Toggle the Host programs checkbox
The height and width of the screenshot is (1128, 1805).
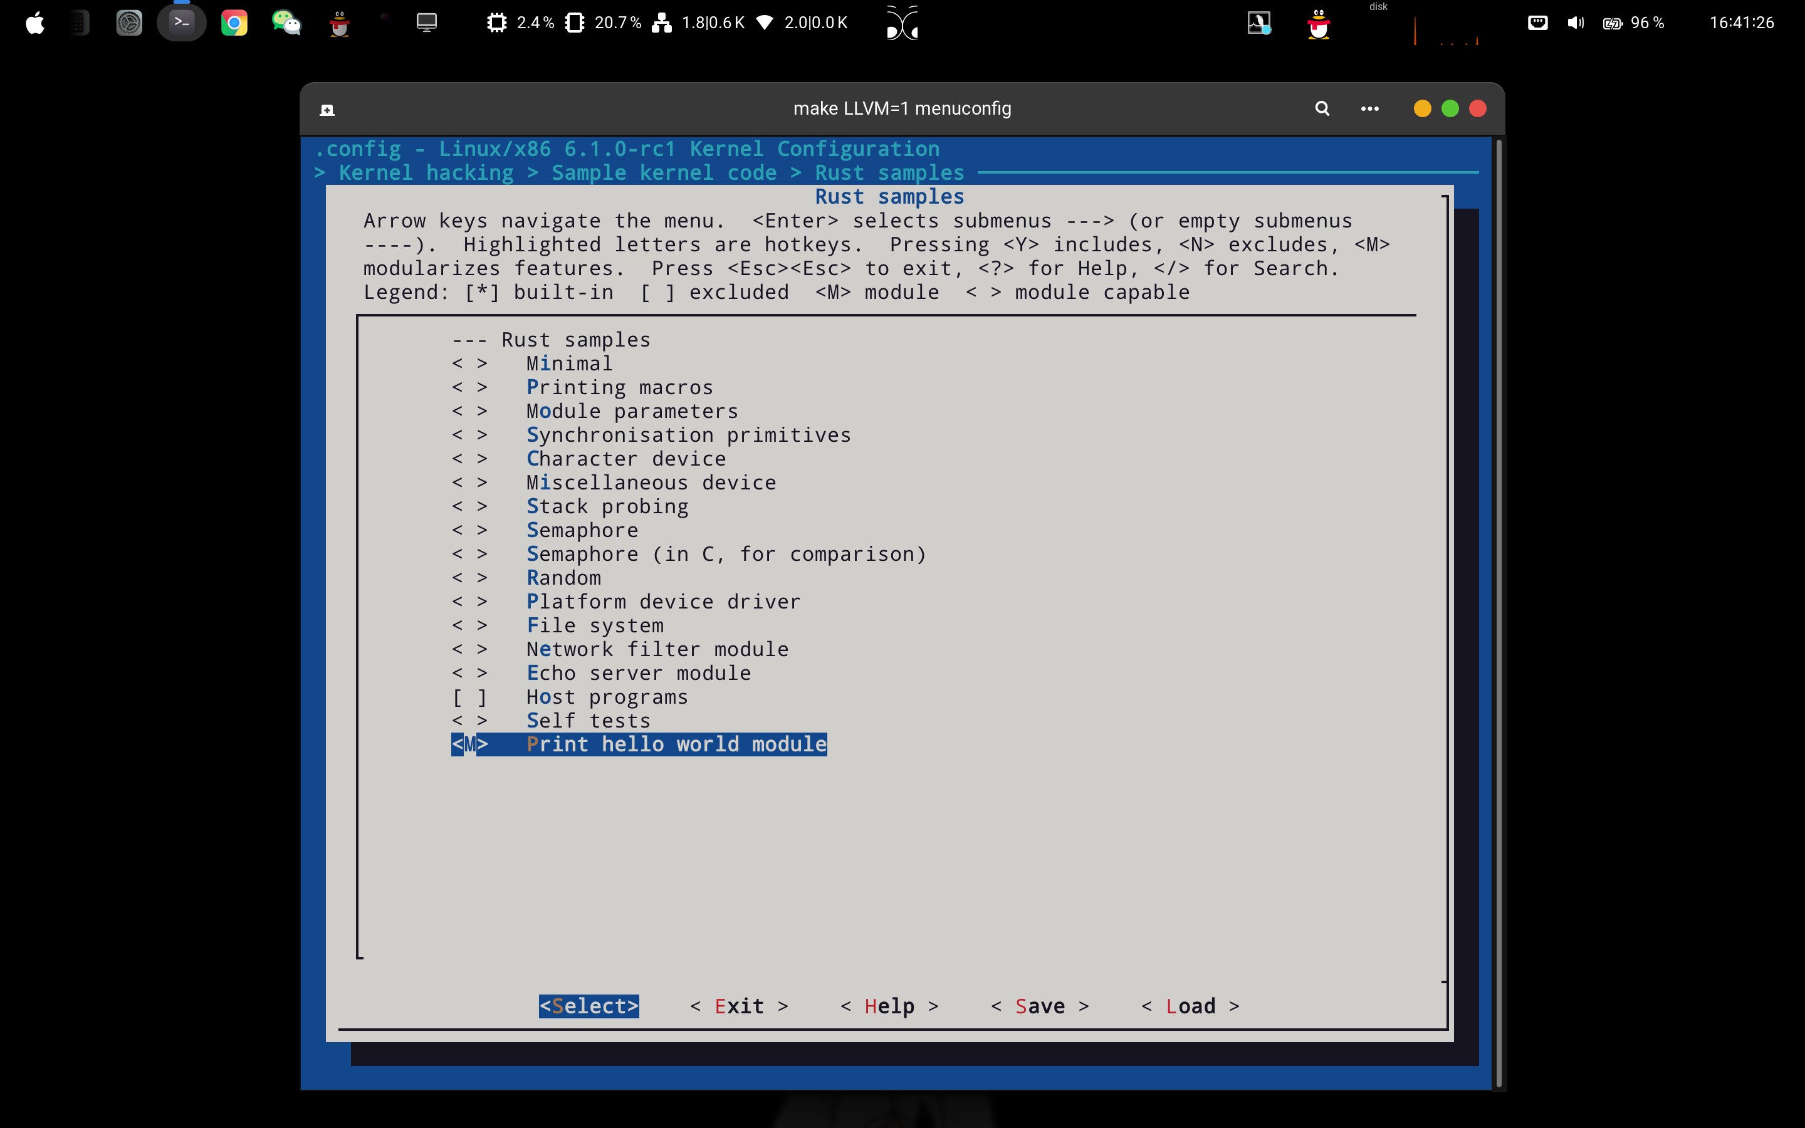470,697
